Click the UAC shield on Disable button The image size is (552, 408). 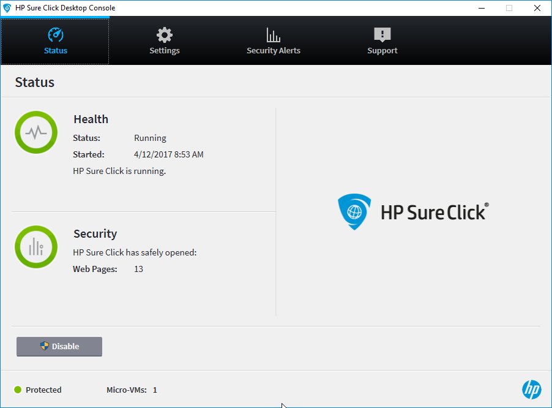tap(44, 346)
